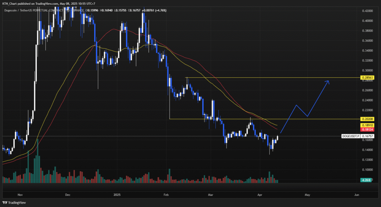381x207 pixels.
Task: Click the 0.34000 price axis label
Action: point(367,51)
